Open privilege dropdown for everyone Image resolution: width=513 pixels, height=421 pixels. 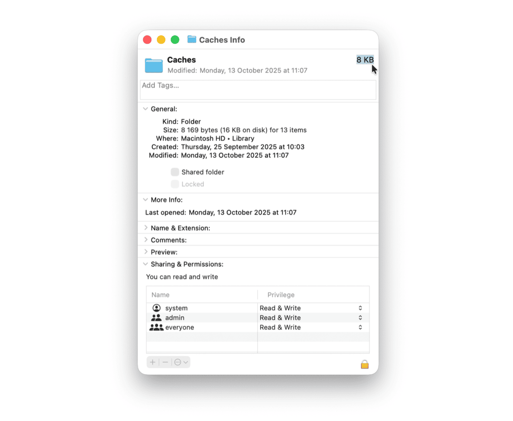pyautogui.click(x=360, y=328)
